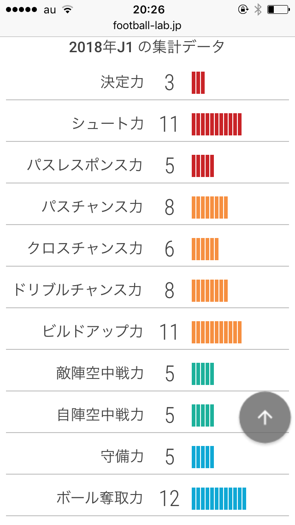Tap the blue bar for 守備力
This screenshot has width=295, height=525.
point(203,457)
